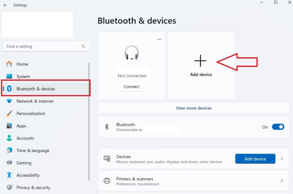The height and width of the screenshot is (194, 293).
Task: Click the headphones device icon
Action: pyautogui.click(x=132, y=53)
